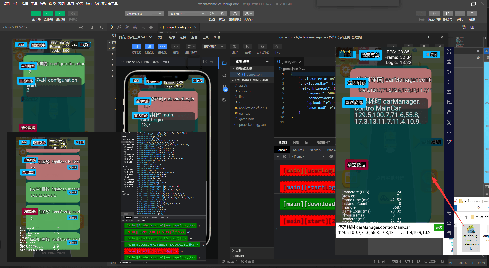Open the 小游戏模式 mode dropdown
Image resolution: width=489 pixels, height=268 pixels.
(x=144, y=14)
